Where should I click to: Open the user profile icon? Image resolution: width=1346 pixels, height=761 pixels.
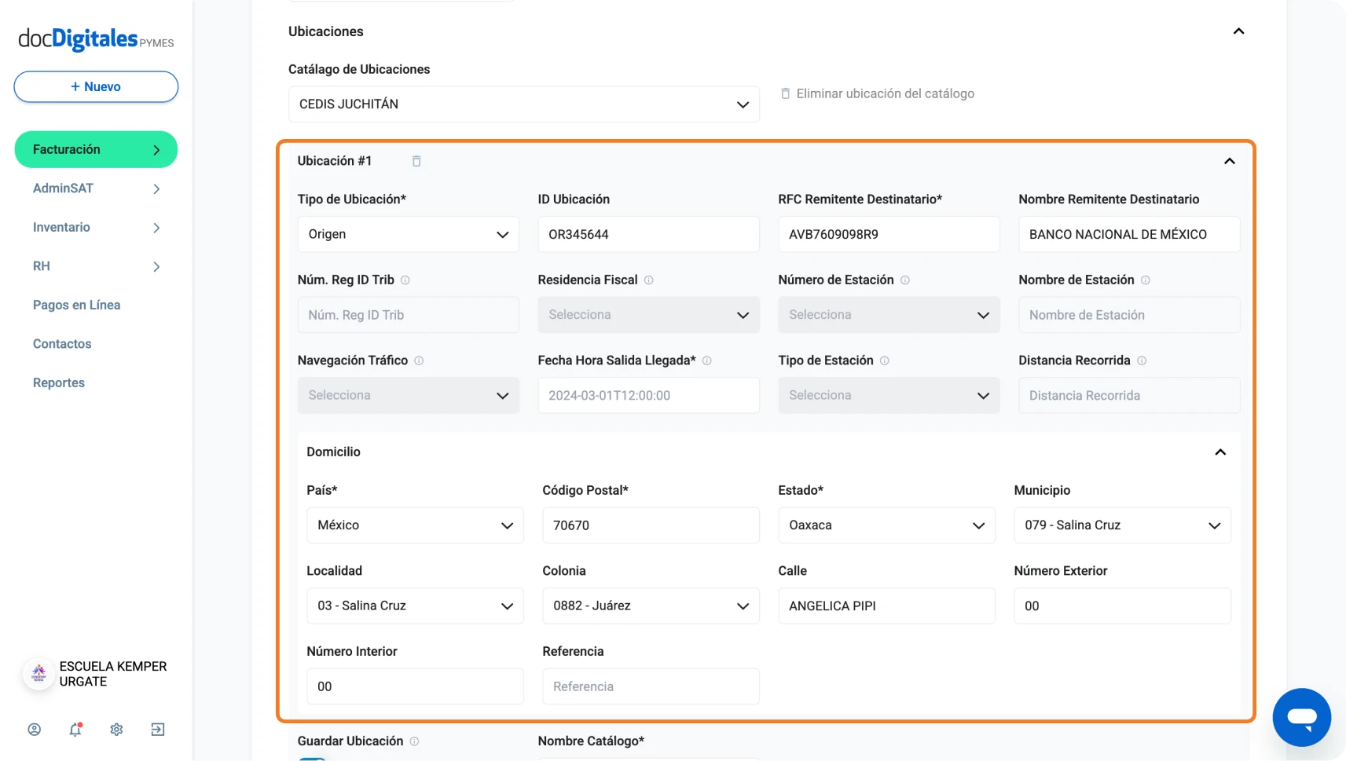pos(35,730)
